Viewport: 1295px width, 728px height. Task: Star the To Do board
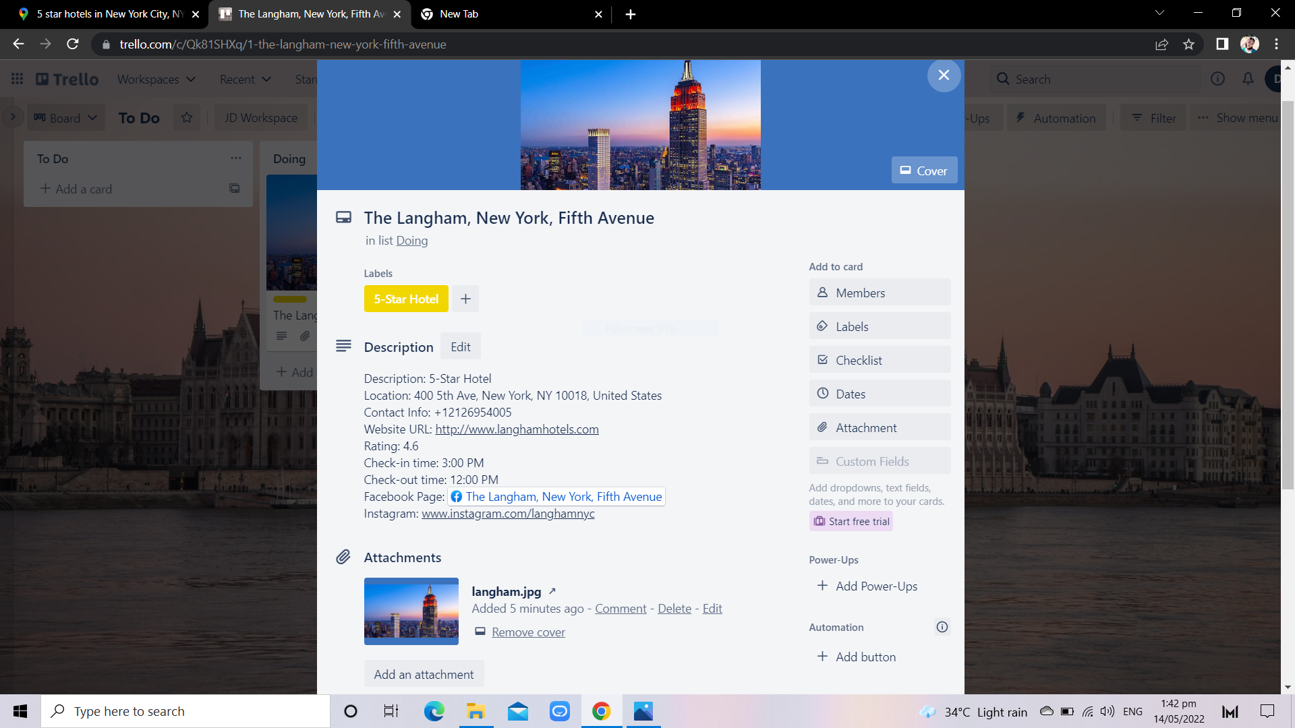click(187, 118)
